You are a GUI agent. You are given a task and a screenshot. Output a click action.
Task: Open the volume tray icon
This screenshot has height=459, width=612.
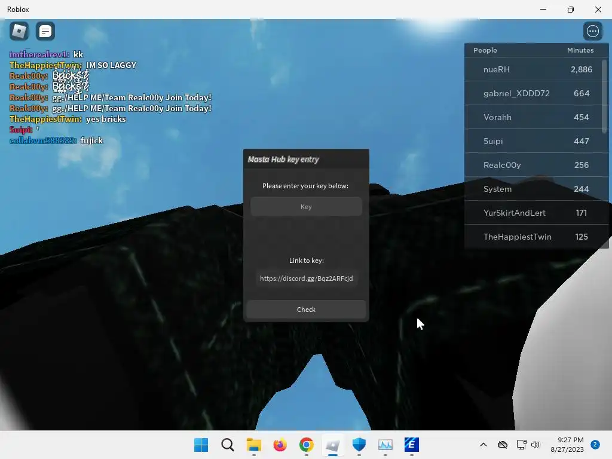pos(535,445)
